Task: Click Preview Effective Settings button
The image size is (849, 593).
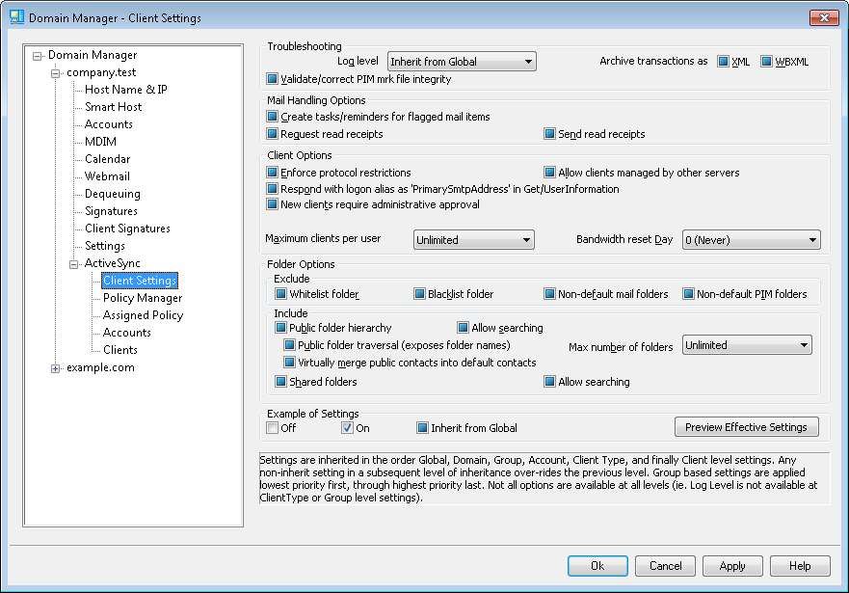Action: [x=747, y=427]
